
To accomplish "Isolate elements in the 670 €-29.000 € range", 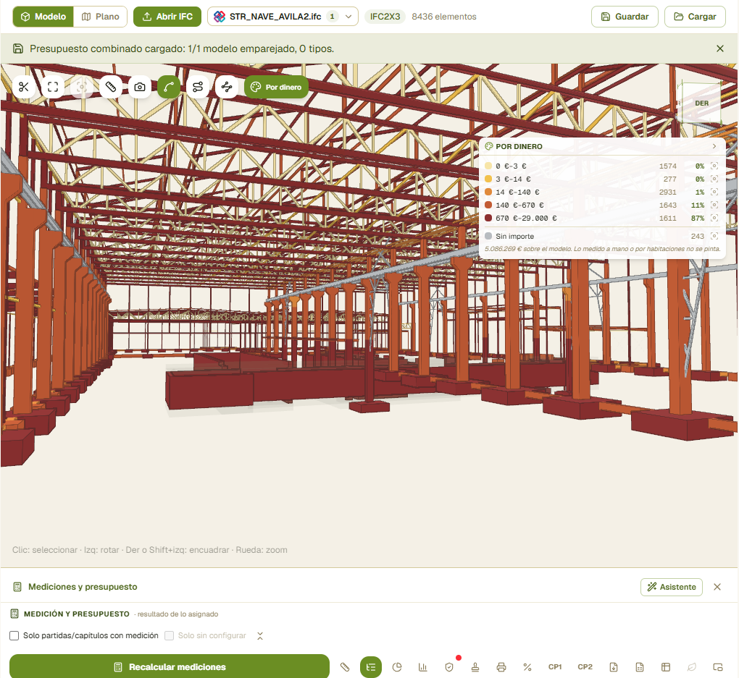I will point(714,218).
